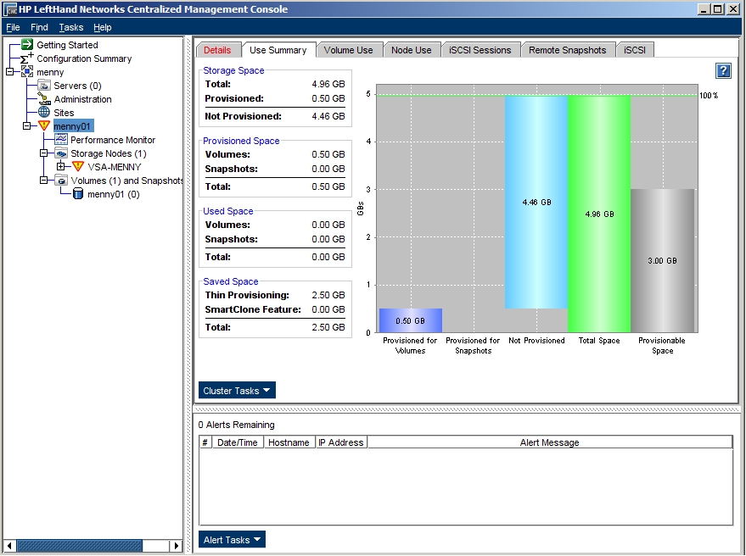Click the tree scrollbar right arrow

pos(176,546)
